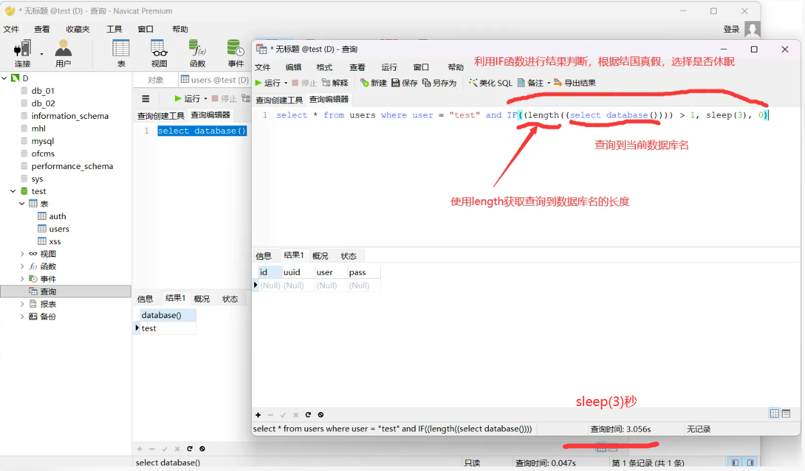
Task: Expand the 事件 events node
Action: pyautogui.click(x=23, y=279)
